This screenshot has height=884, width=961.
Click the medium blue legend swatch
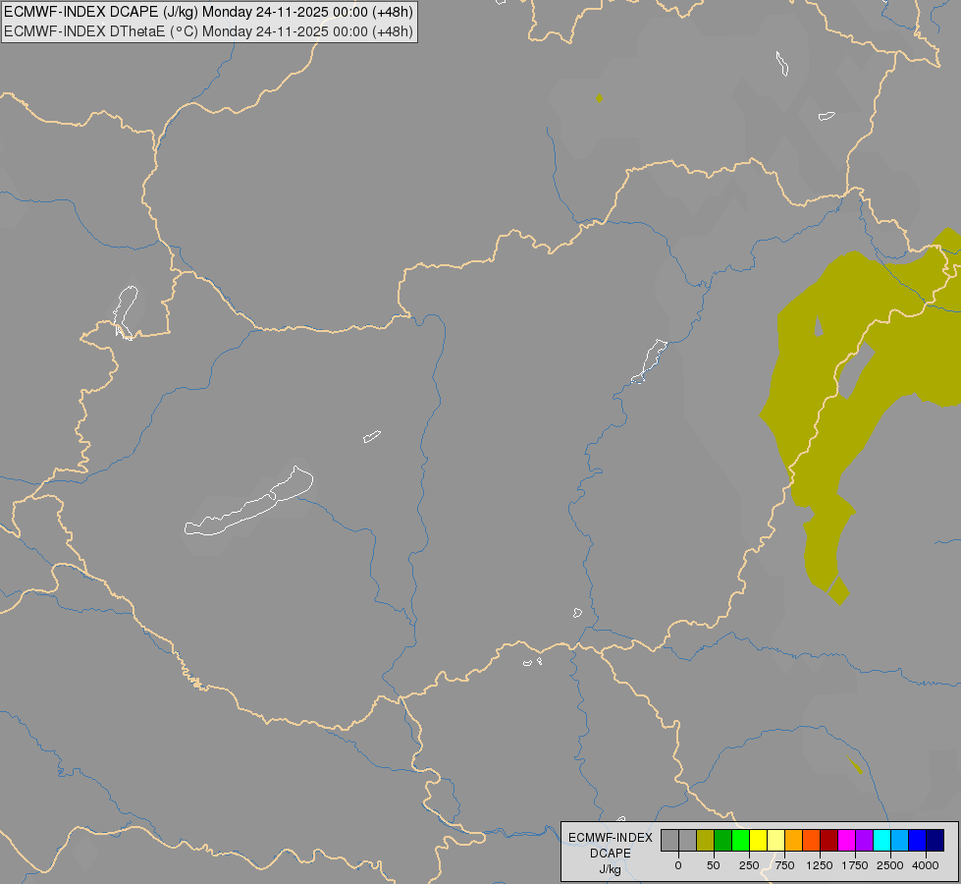pos(917,840)
